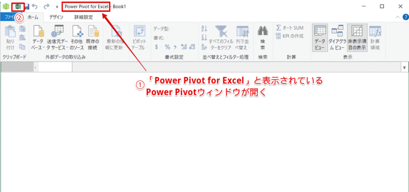409x192 pixels.
Task: Open the Power Pivot cube icon menu
Action: (6, 7)
